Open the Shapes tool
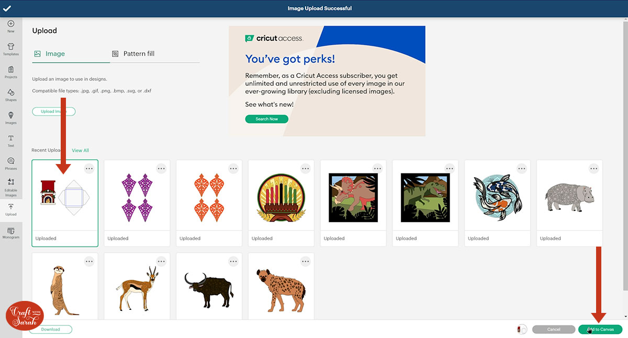628x338 pixels. 11,96
